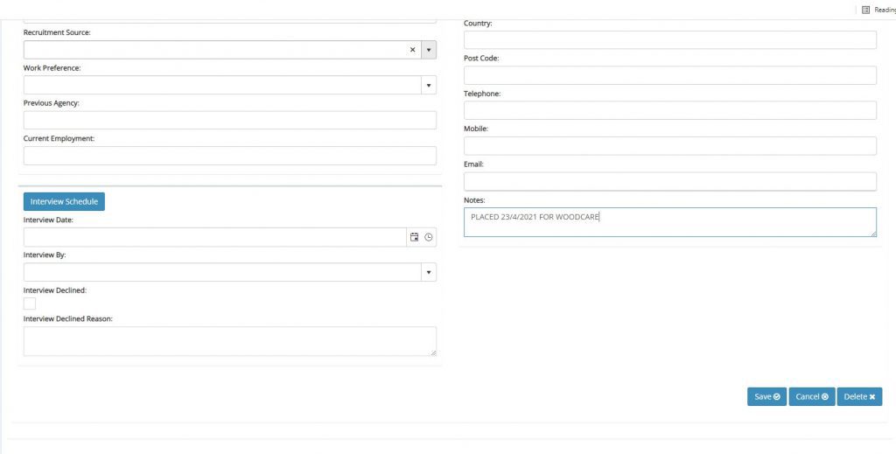Viewport: 896px width, 454px height.
Task: Open the Work Preference dropdown
Action: (429, 85)
